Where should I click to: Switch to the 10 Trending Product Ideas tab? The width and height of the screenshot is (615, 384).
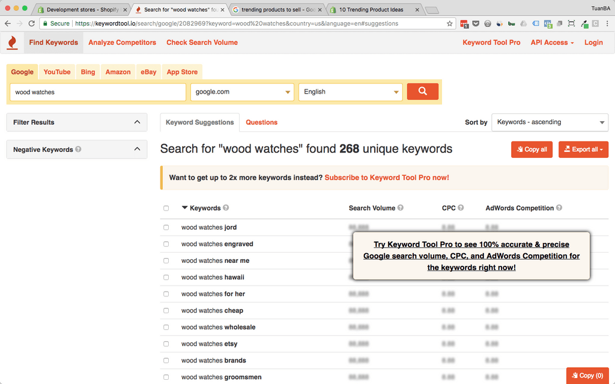coord(375,10)
